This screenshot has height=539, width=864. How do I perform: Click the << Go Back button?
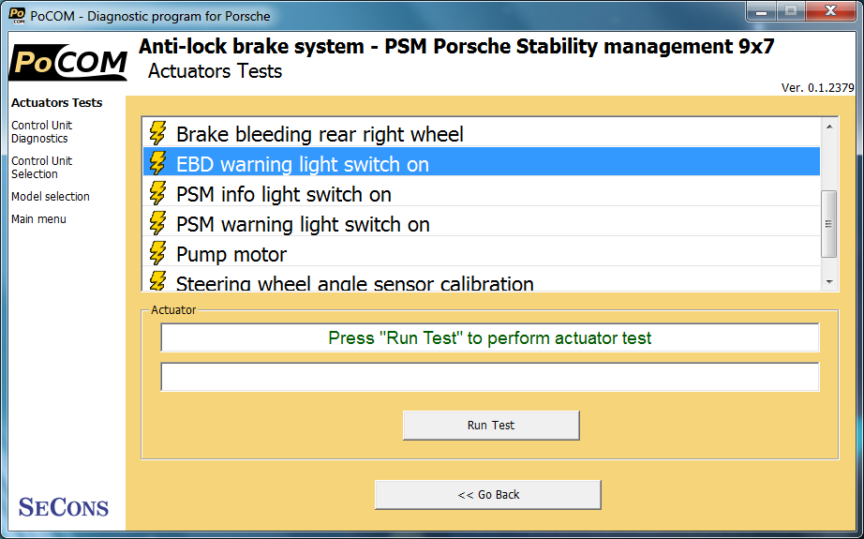pyautogui.click(x=487, y=494)
